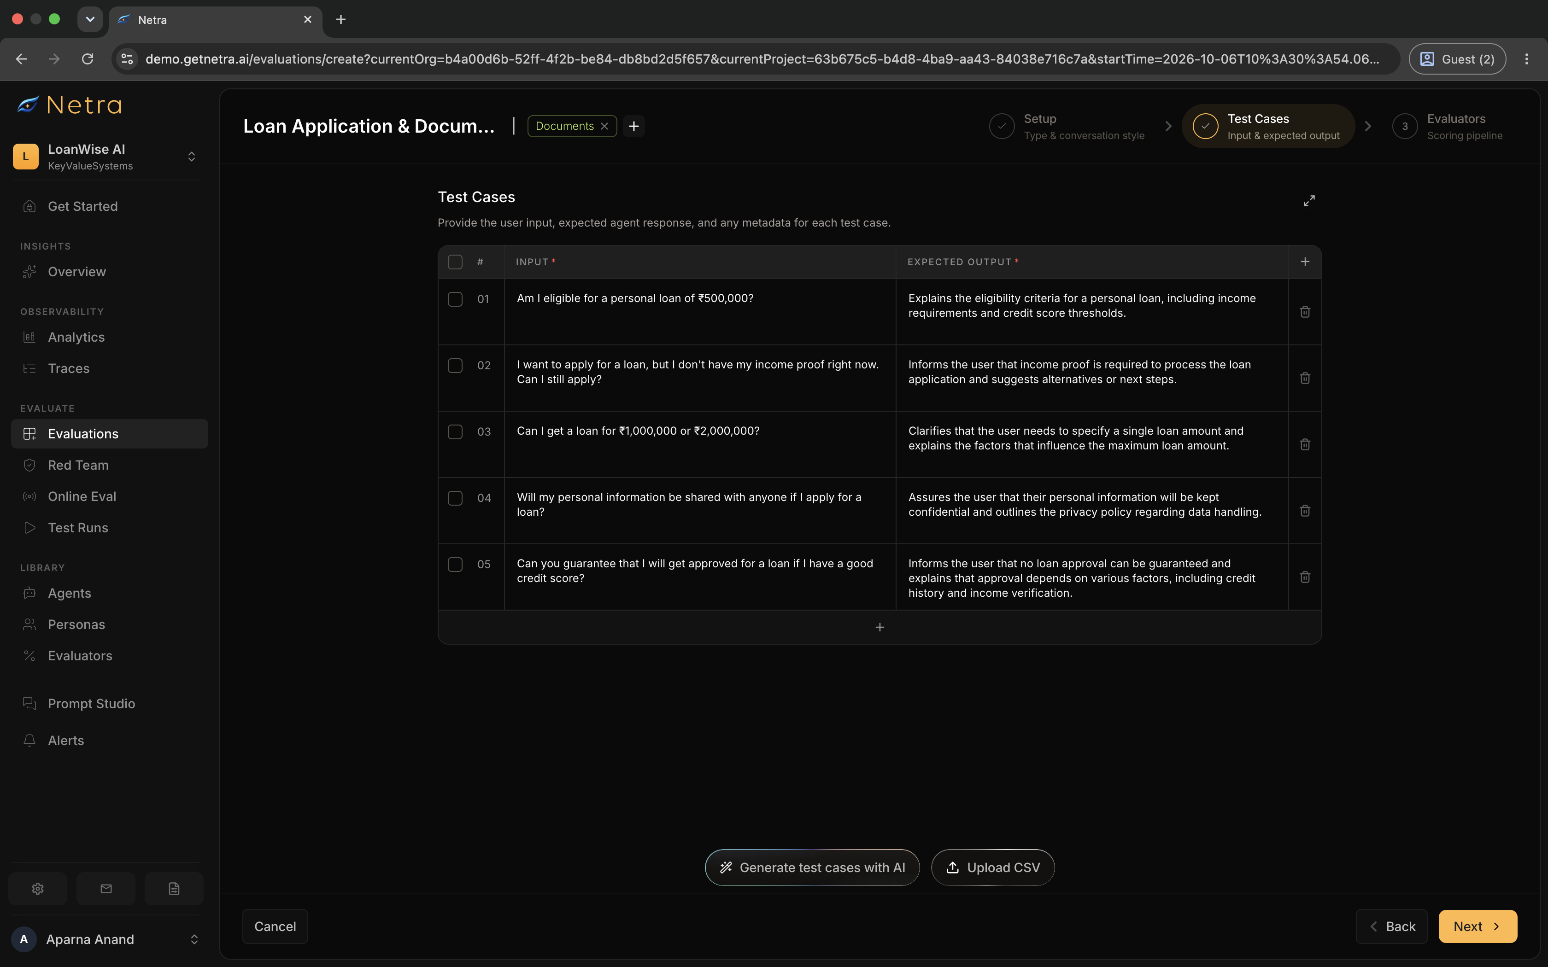Open settings gear in sidebar footer
This screenshot has height=967, width=1548.
click(38, 888)
